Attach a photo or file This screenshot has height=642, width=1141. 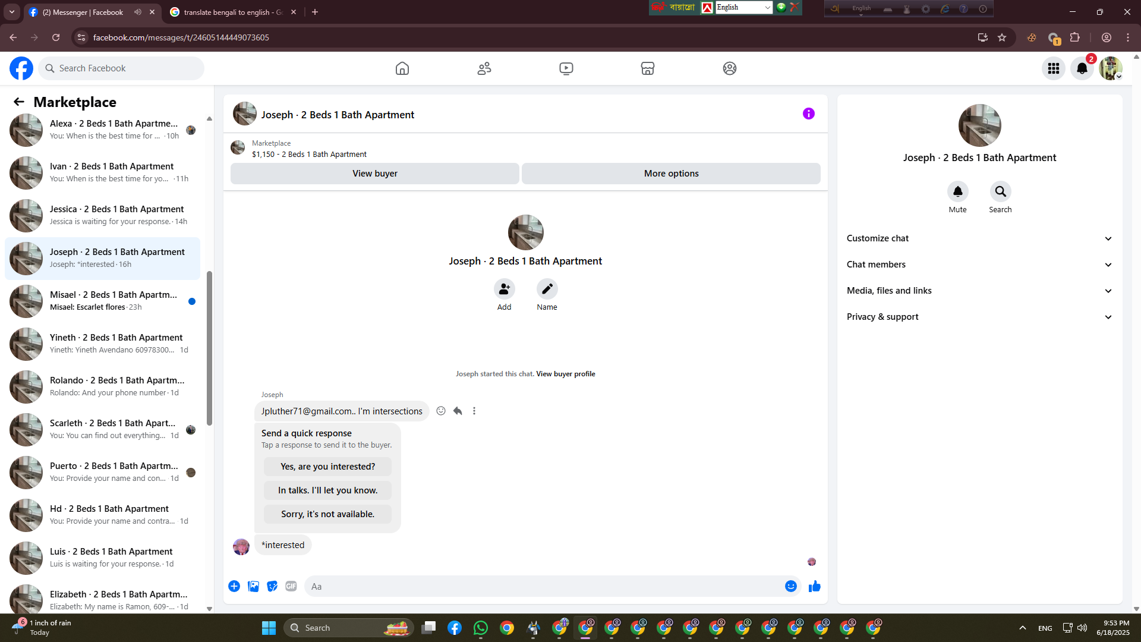(253, 586)
